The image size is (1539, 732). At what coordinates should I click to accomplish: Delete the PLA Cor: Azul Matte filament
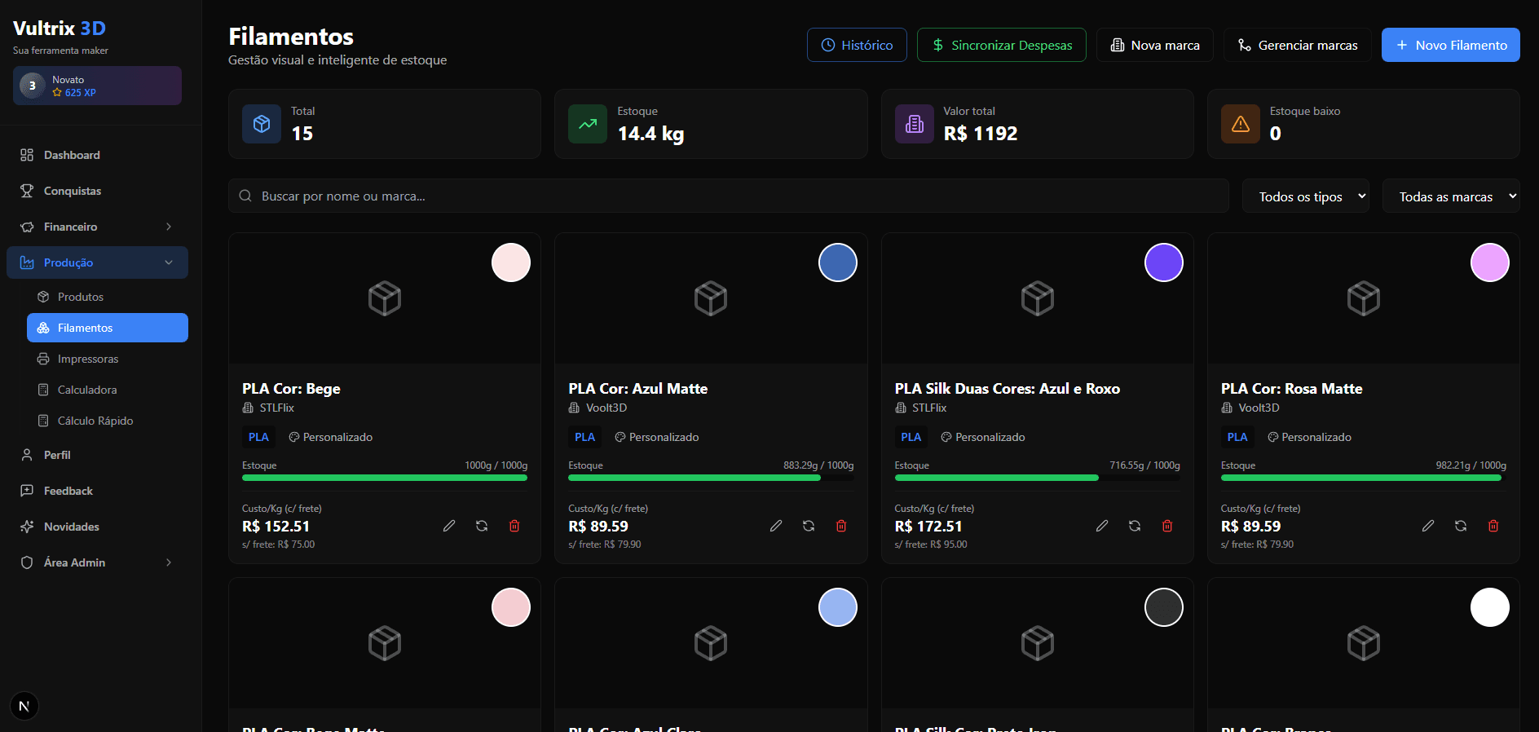click(x=841, y=526)
